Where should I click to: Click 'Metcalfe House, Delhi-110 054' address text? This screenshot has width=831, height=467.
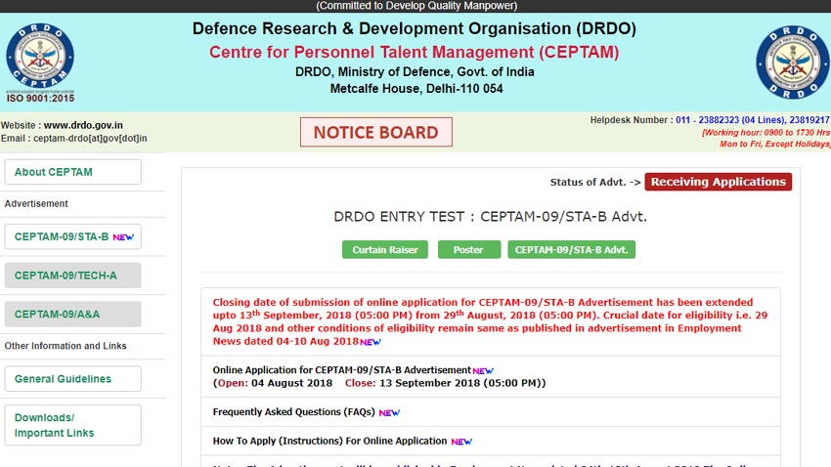(x=416, y=89)
